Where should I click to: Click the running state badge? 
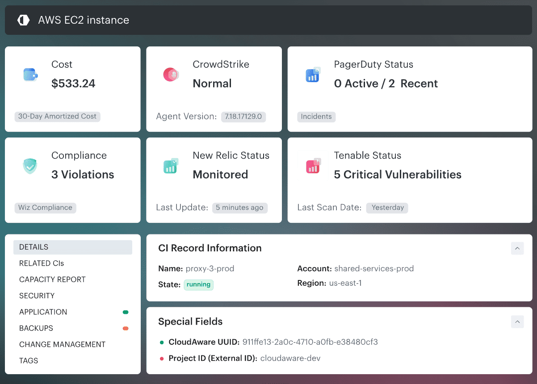(x=199, y=285)
